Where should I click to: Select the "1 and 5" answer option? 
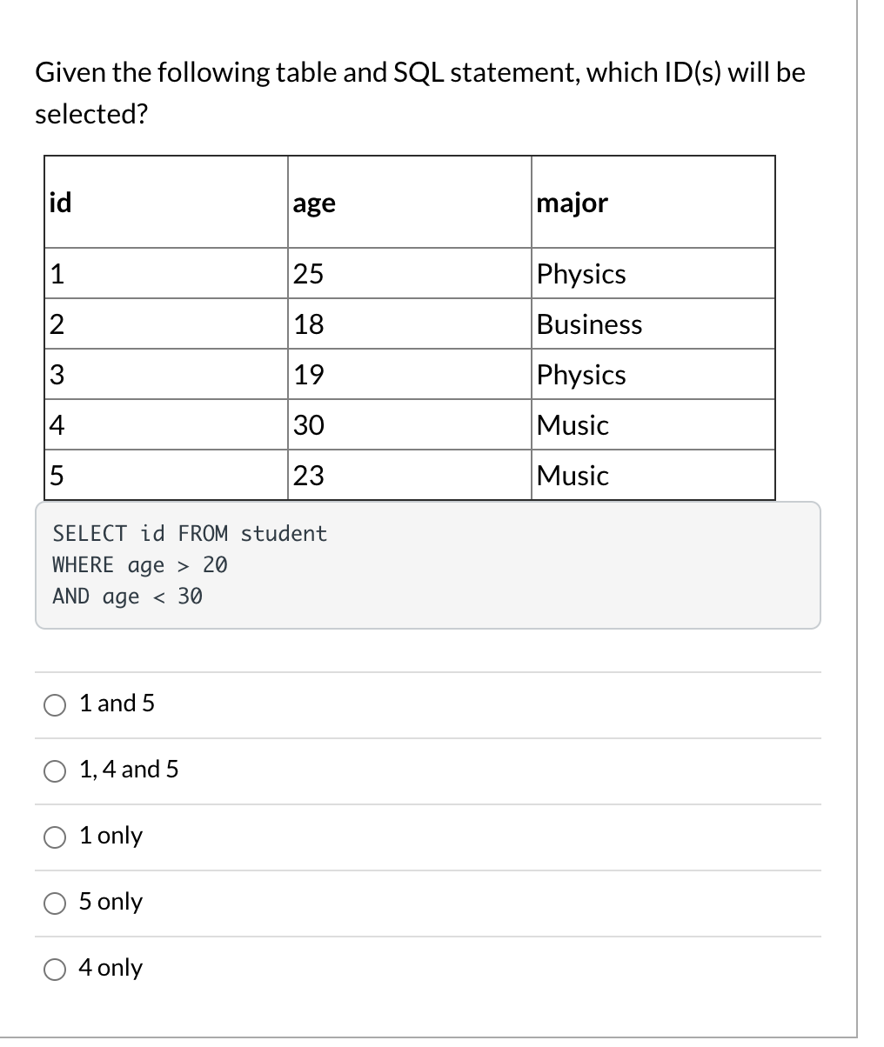click(x=117, y=704)
